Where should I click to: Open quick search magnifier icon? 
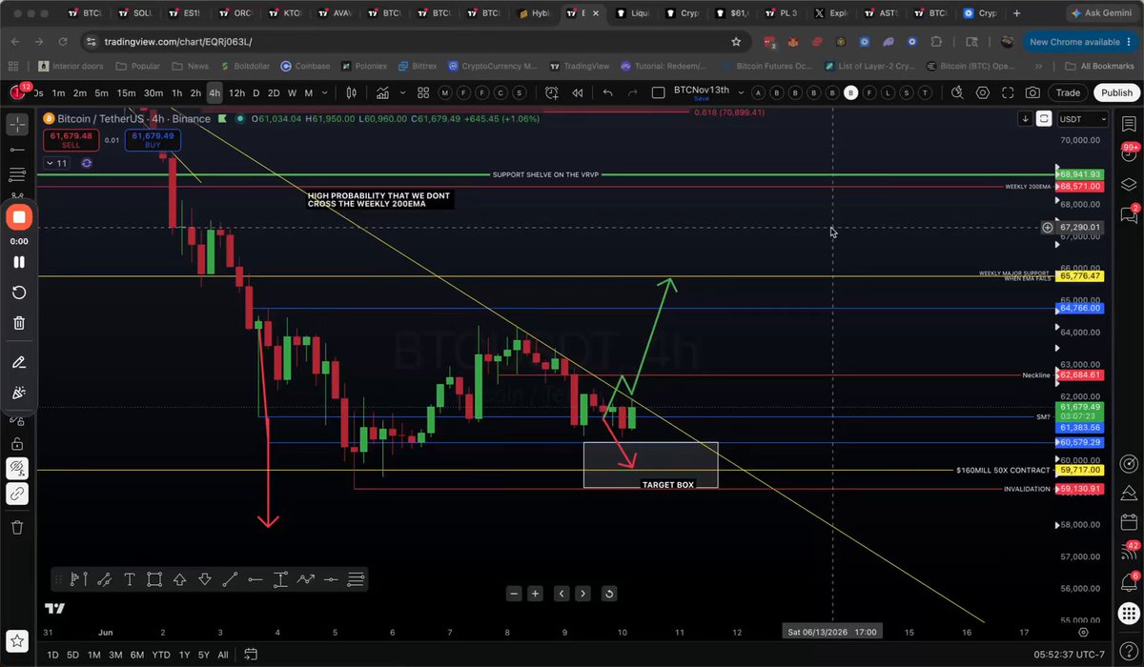[957, 92]
